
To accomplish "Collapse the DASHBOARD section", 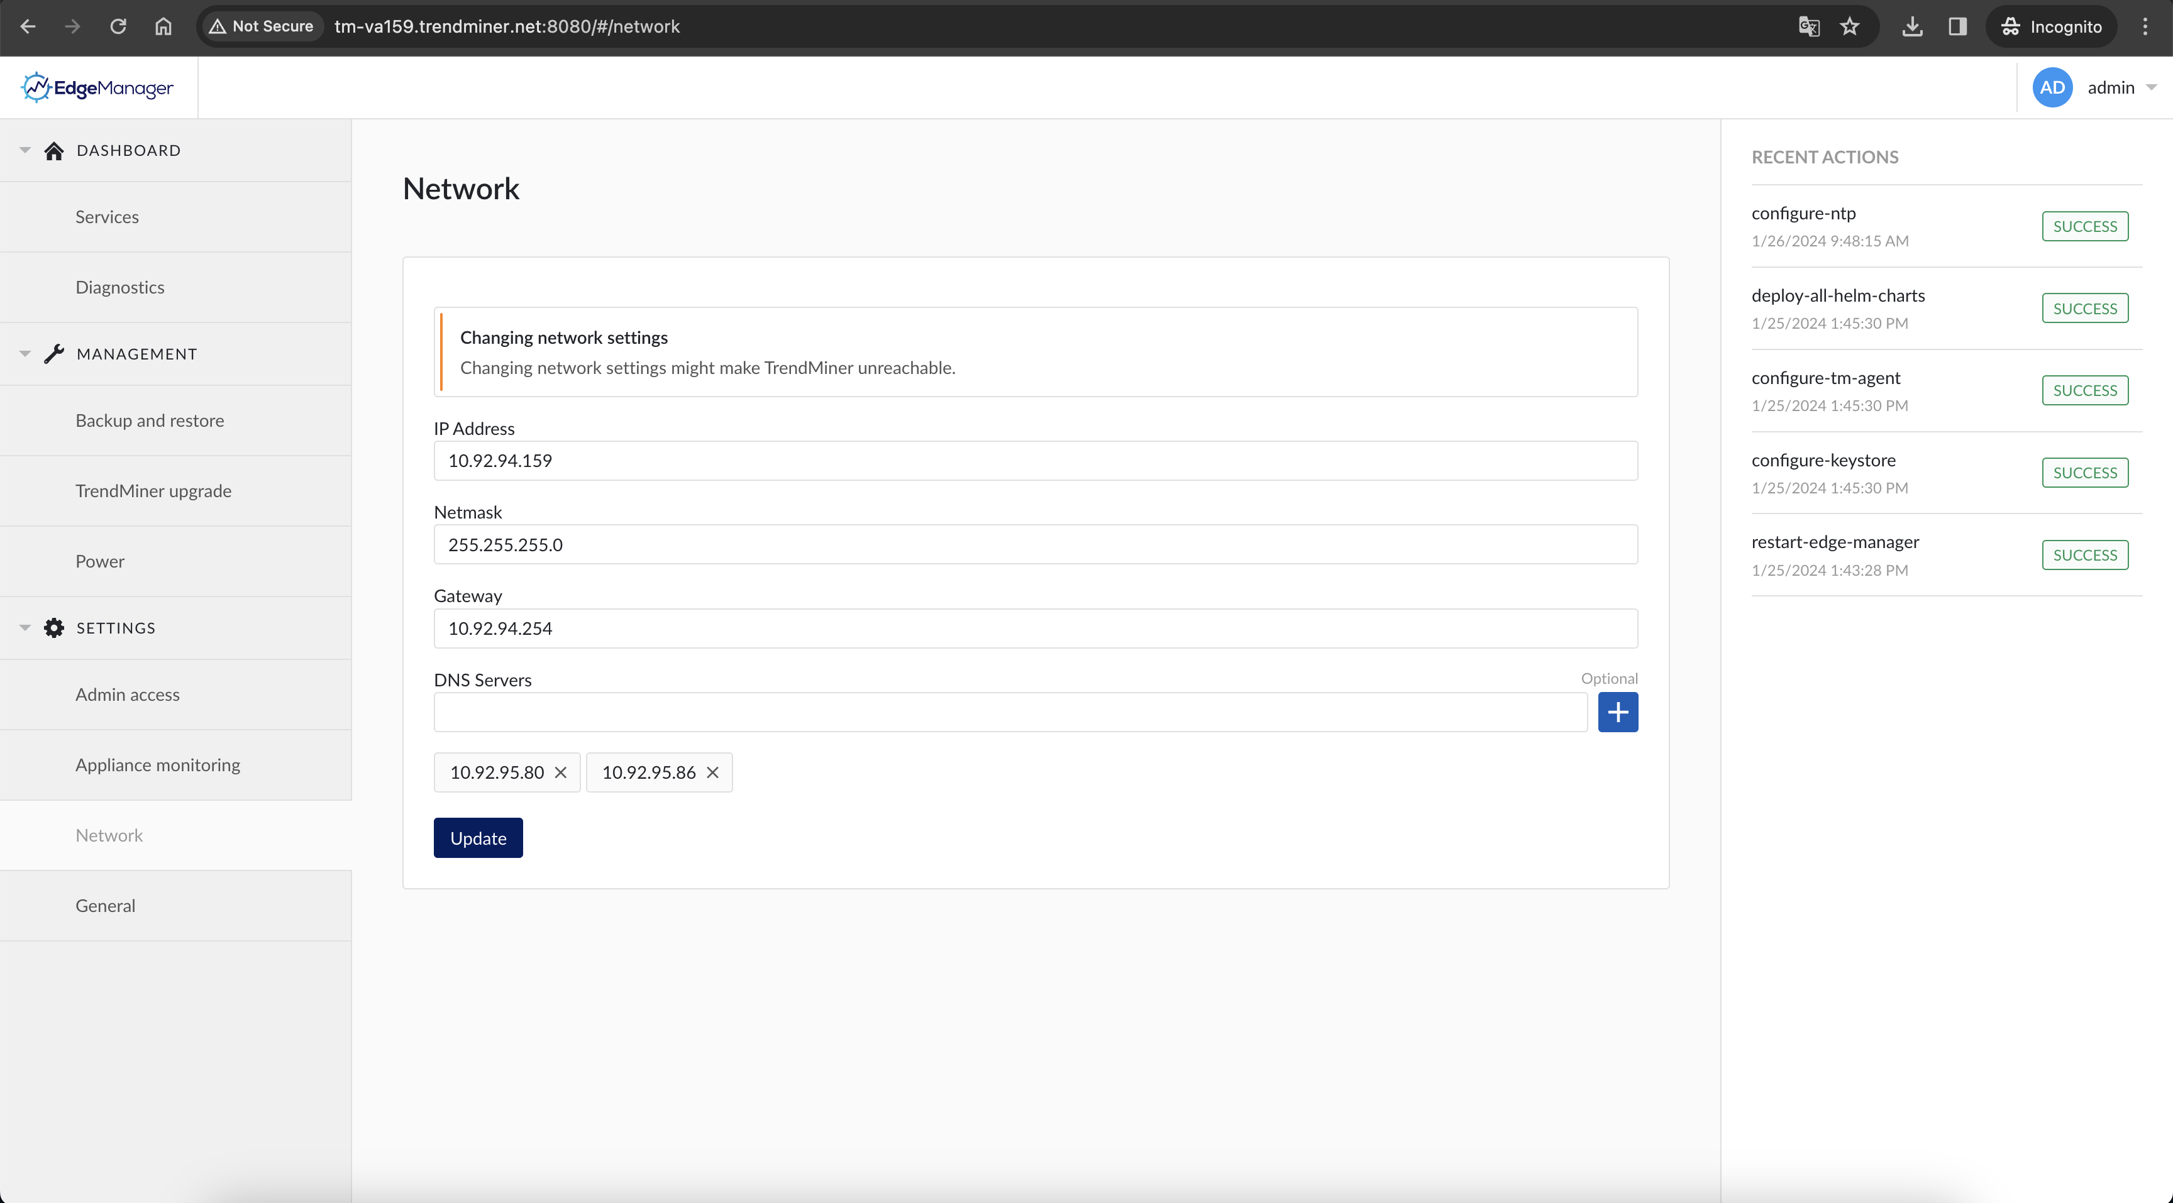I will (x=25, y=150).
